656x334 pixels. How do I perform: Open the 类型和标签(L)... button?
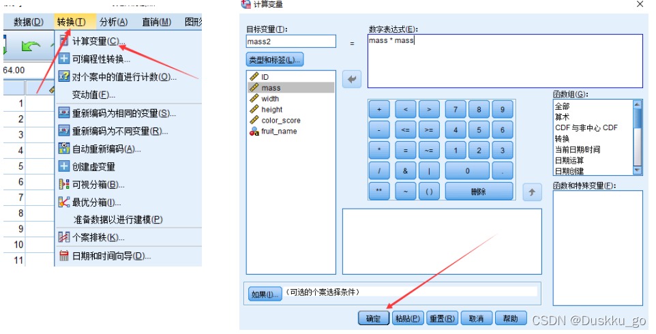click(x=274, y=60)
